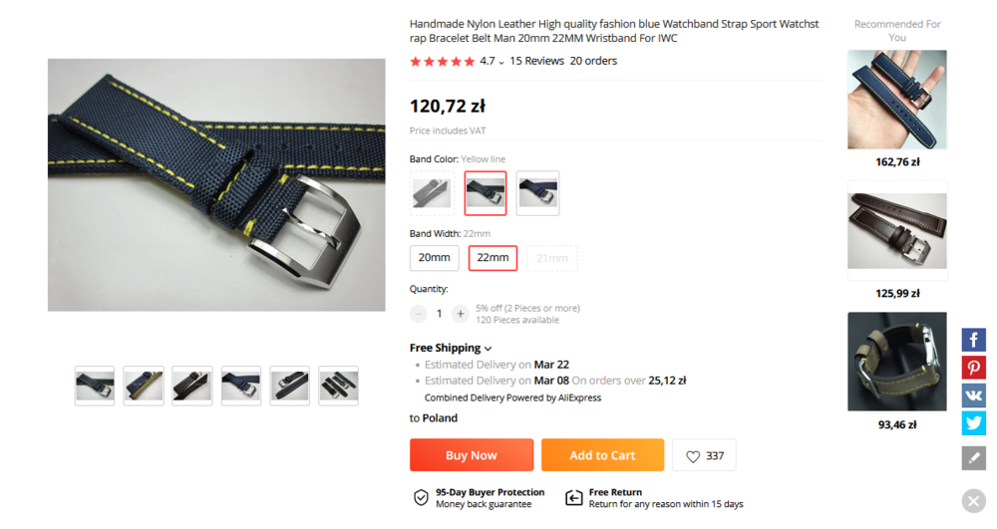Choose the third band color swatch
This screenshot has width=997, height=529.
point(537,193)
